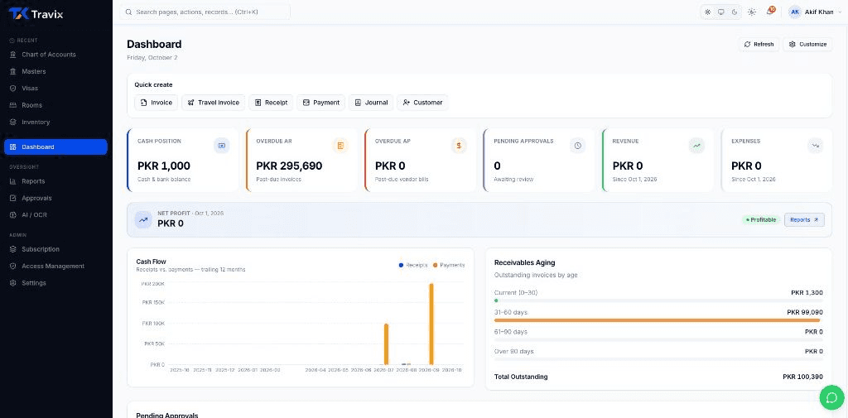Click the Subscription icon in sidebar
The width and height of the screenshot is (848, 418).
point(13,249)
